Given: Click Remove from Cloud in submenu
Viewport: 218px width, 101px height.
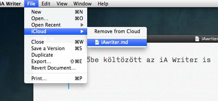Looking at the screenshot, I should 117,31.
